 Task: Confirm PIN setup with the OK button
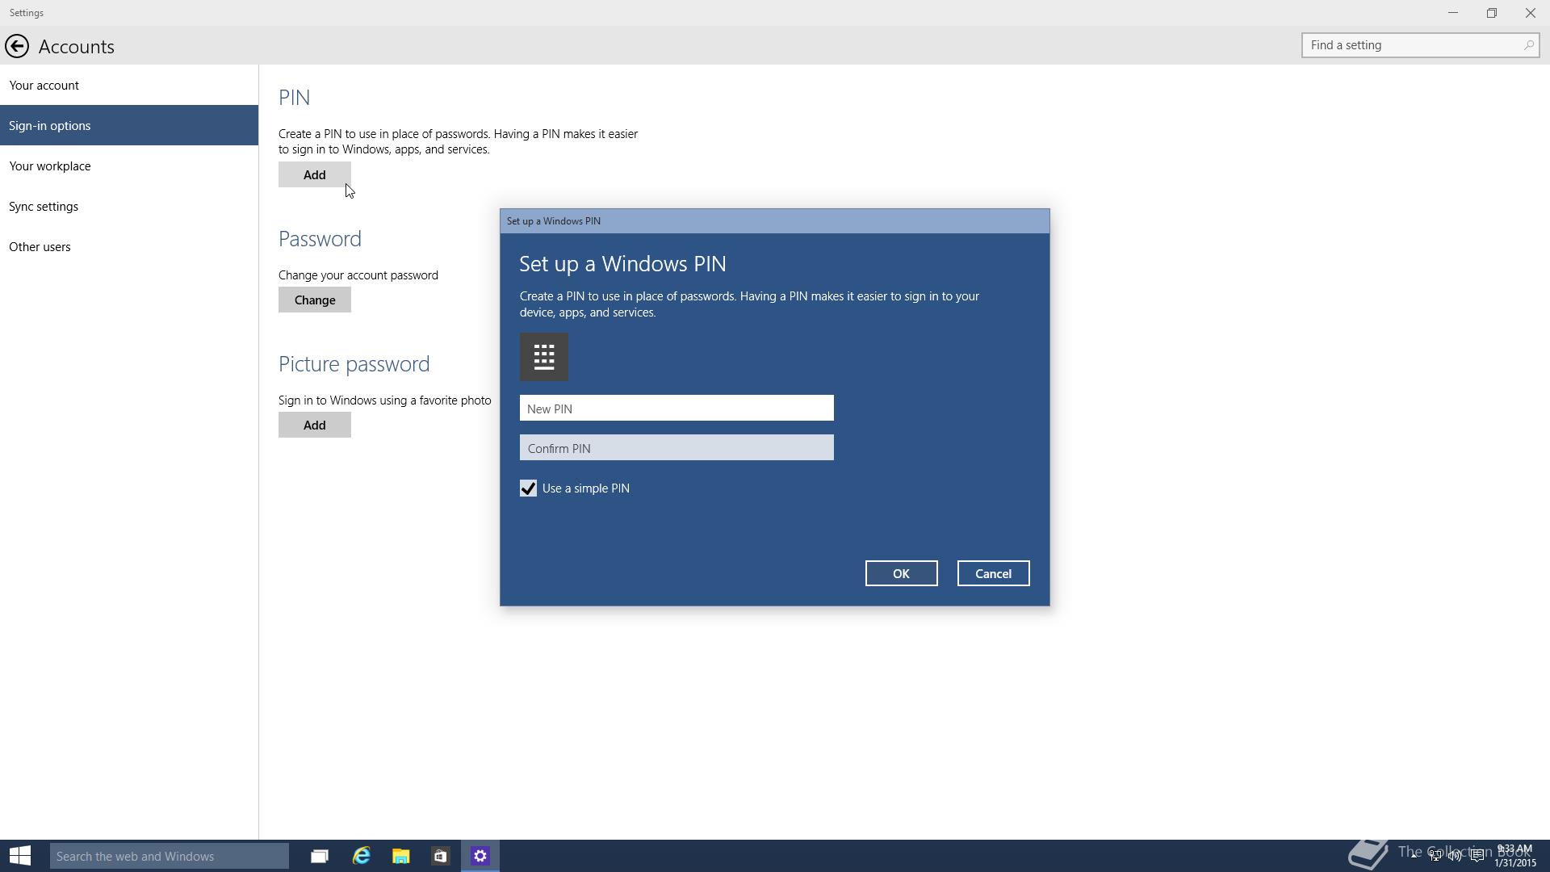901,573
